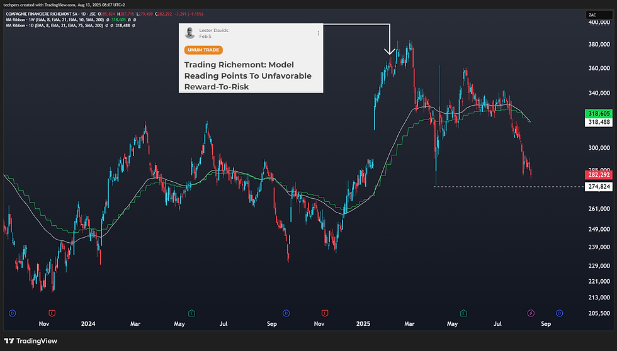Click 340,000 on the price axis
Screen dimensions: 617x351
(599, 93)
